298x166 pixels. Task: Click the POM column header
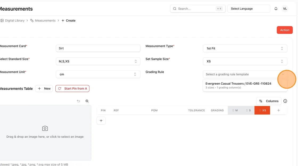[x=154, y=110]
